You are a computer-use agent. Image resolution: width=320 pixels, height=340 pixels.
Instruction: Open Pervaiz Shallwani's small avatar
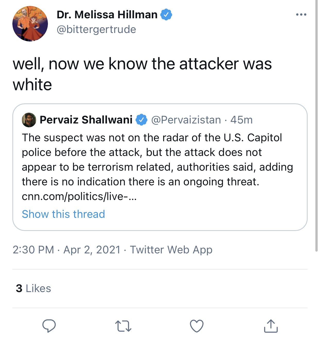pyautogui.click(x=29, y=120)
